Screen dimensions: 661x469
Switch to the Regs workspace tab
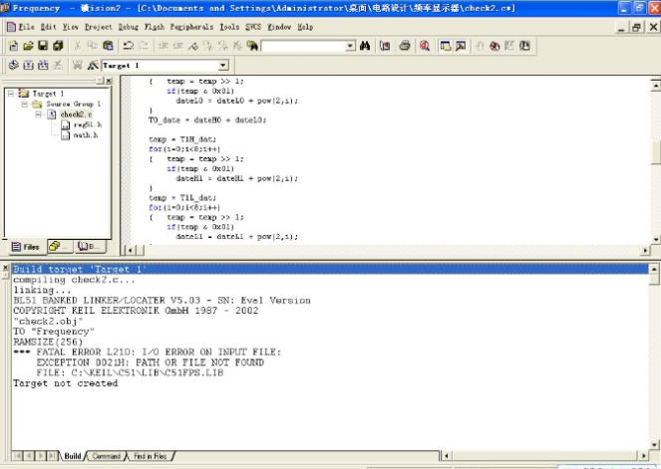click(x=60, y=247)
